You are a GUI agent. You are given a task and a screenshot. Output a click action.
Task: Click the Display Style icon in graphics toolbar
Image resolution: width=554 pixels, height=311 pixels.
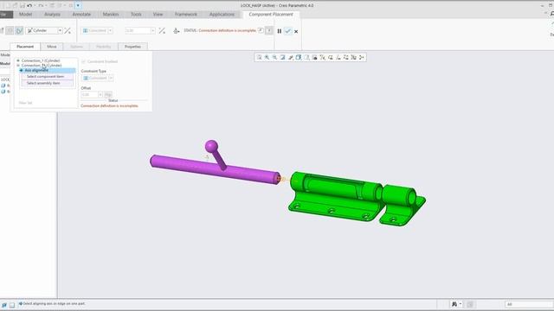[299, 57]
